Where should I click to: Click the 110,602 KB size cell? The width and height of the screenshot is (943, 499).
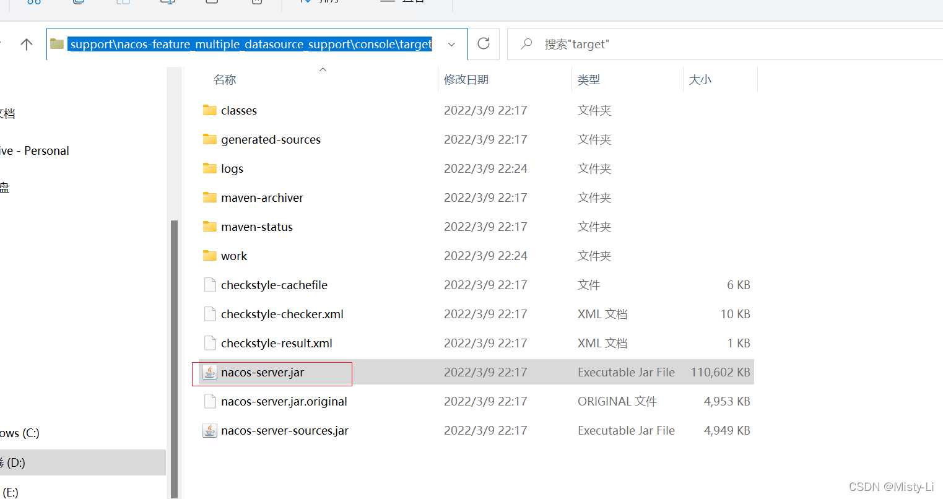pyautogui.click(x=720, y=372)
